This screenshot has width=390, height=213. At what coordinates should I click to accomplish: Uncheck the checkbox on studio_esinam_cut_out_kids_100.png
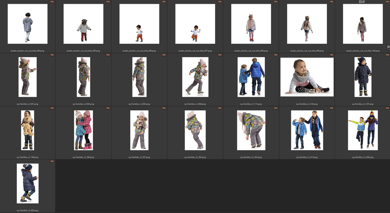(388, 47)
